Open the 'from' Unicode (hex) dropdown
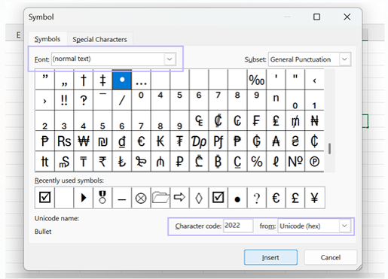Screen dimensions: 388x279 (344, 226)
